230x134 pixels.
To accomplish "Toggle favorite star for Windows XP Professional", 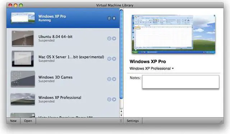I will pos(109,99).
